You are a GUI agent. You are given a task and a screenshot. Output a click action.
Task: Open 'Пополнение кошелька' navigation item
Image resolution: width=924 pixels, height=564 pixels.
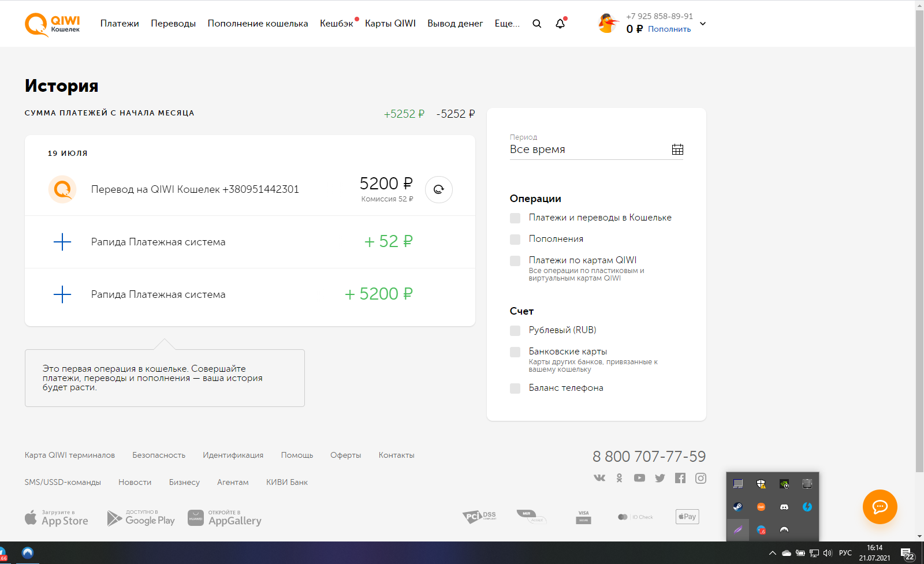pos(258,24)
